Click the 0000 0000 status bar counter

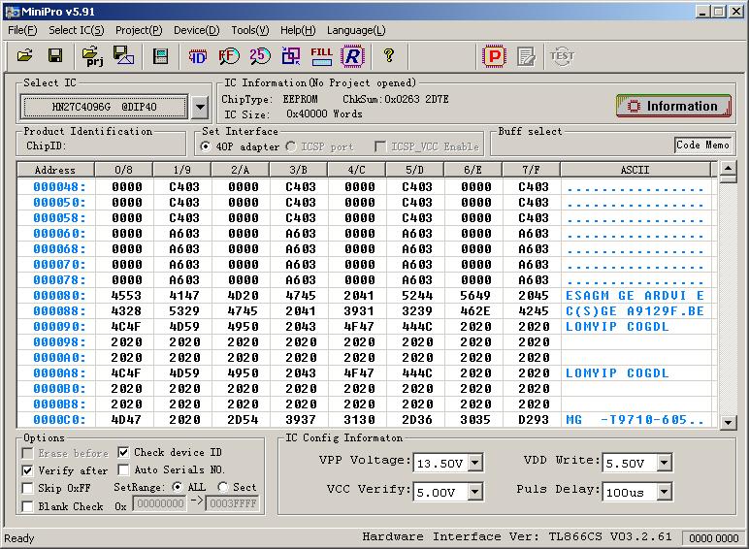click(714, 538)
